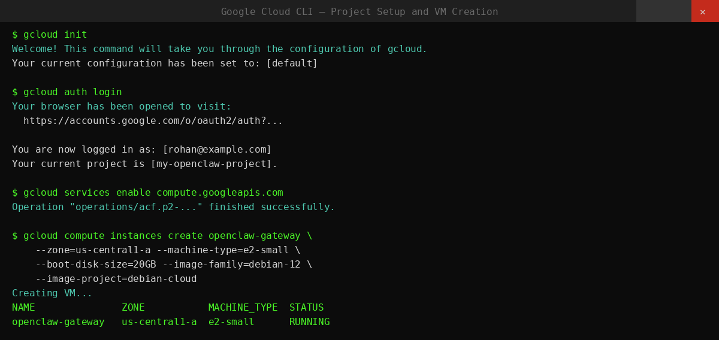This screenshot has height=340, width=719.
Task: Click the MACHINE_TYPE column header
Action: point(243,308)
